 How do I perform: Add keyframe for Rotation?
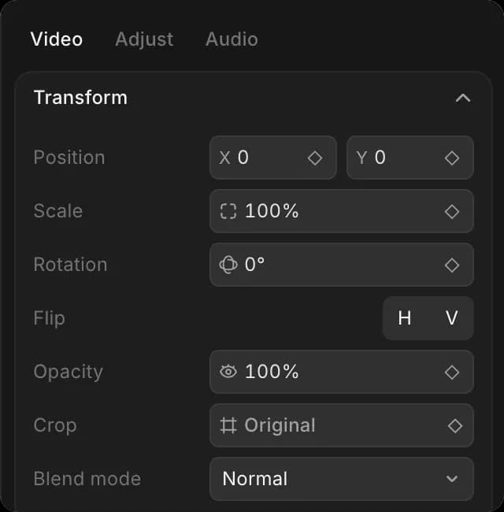[452, 265]
